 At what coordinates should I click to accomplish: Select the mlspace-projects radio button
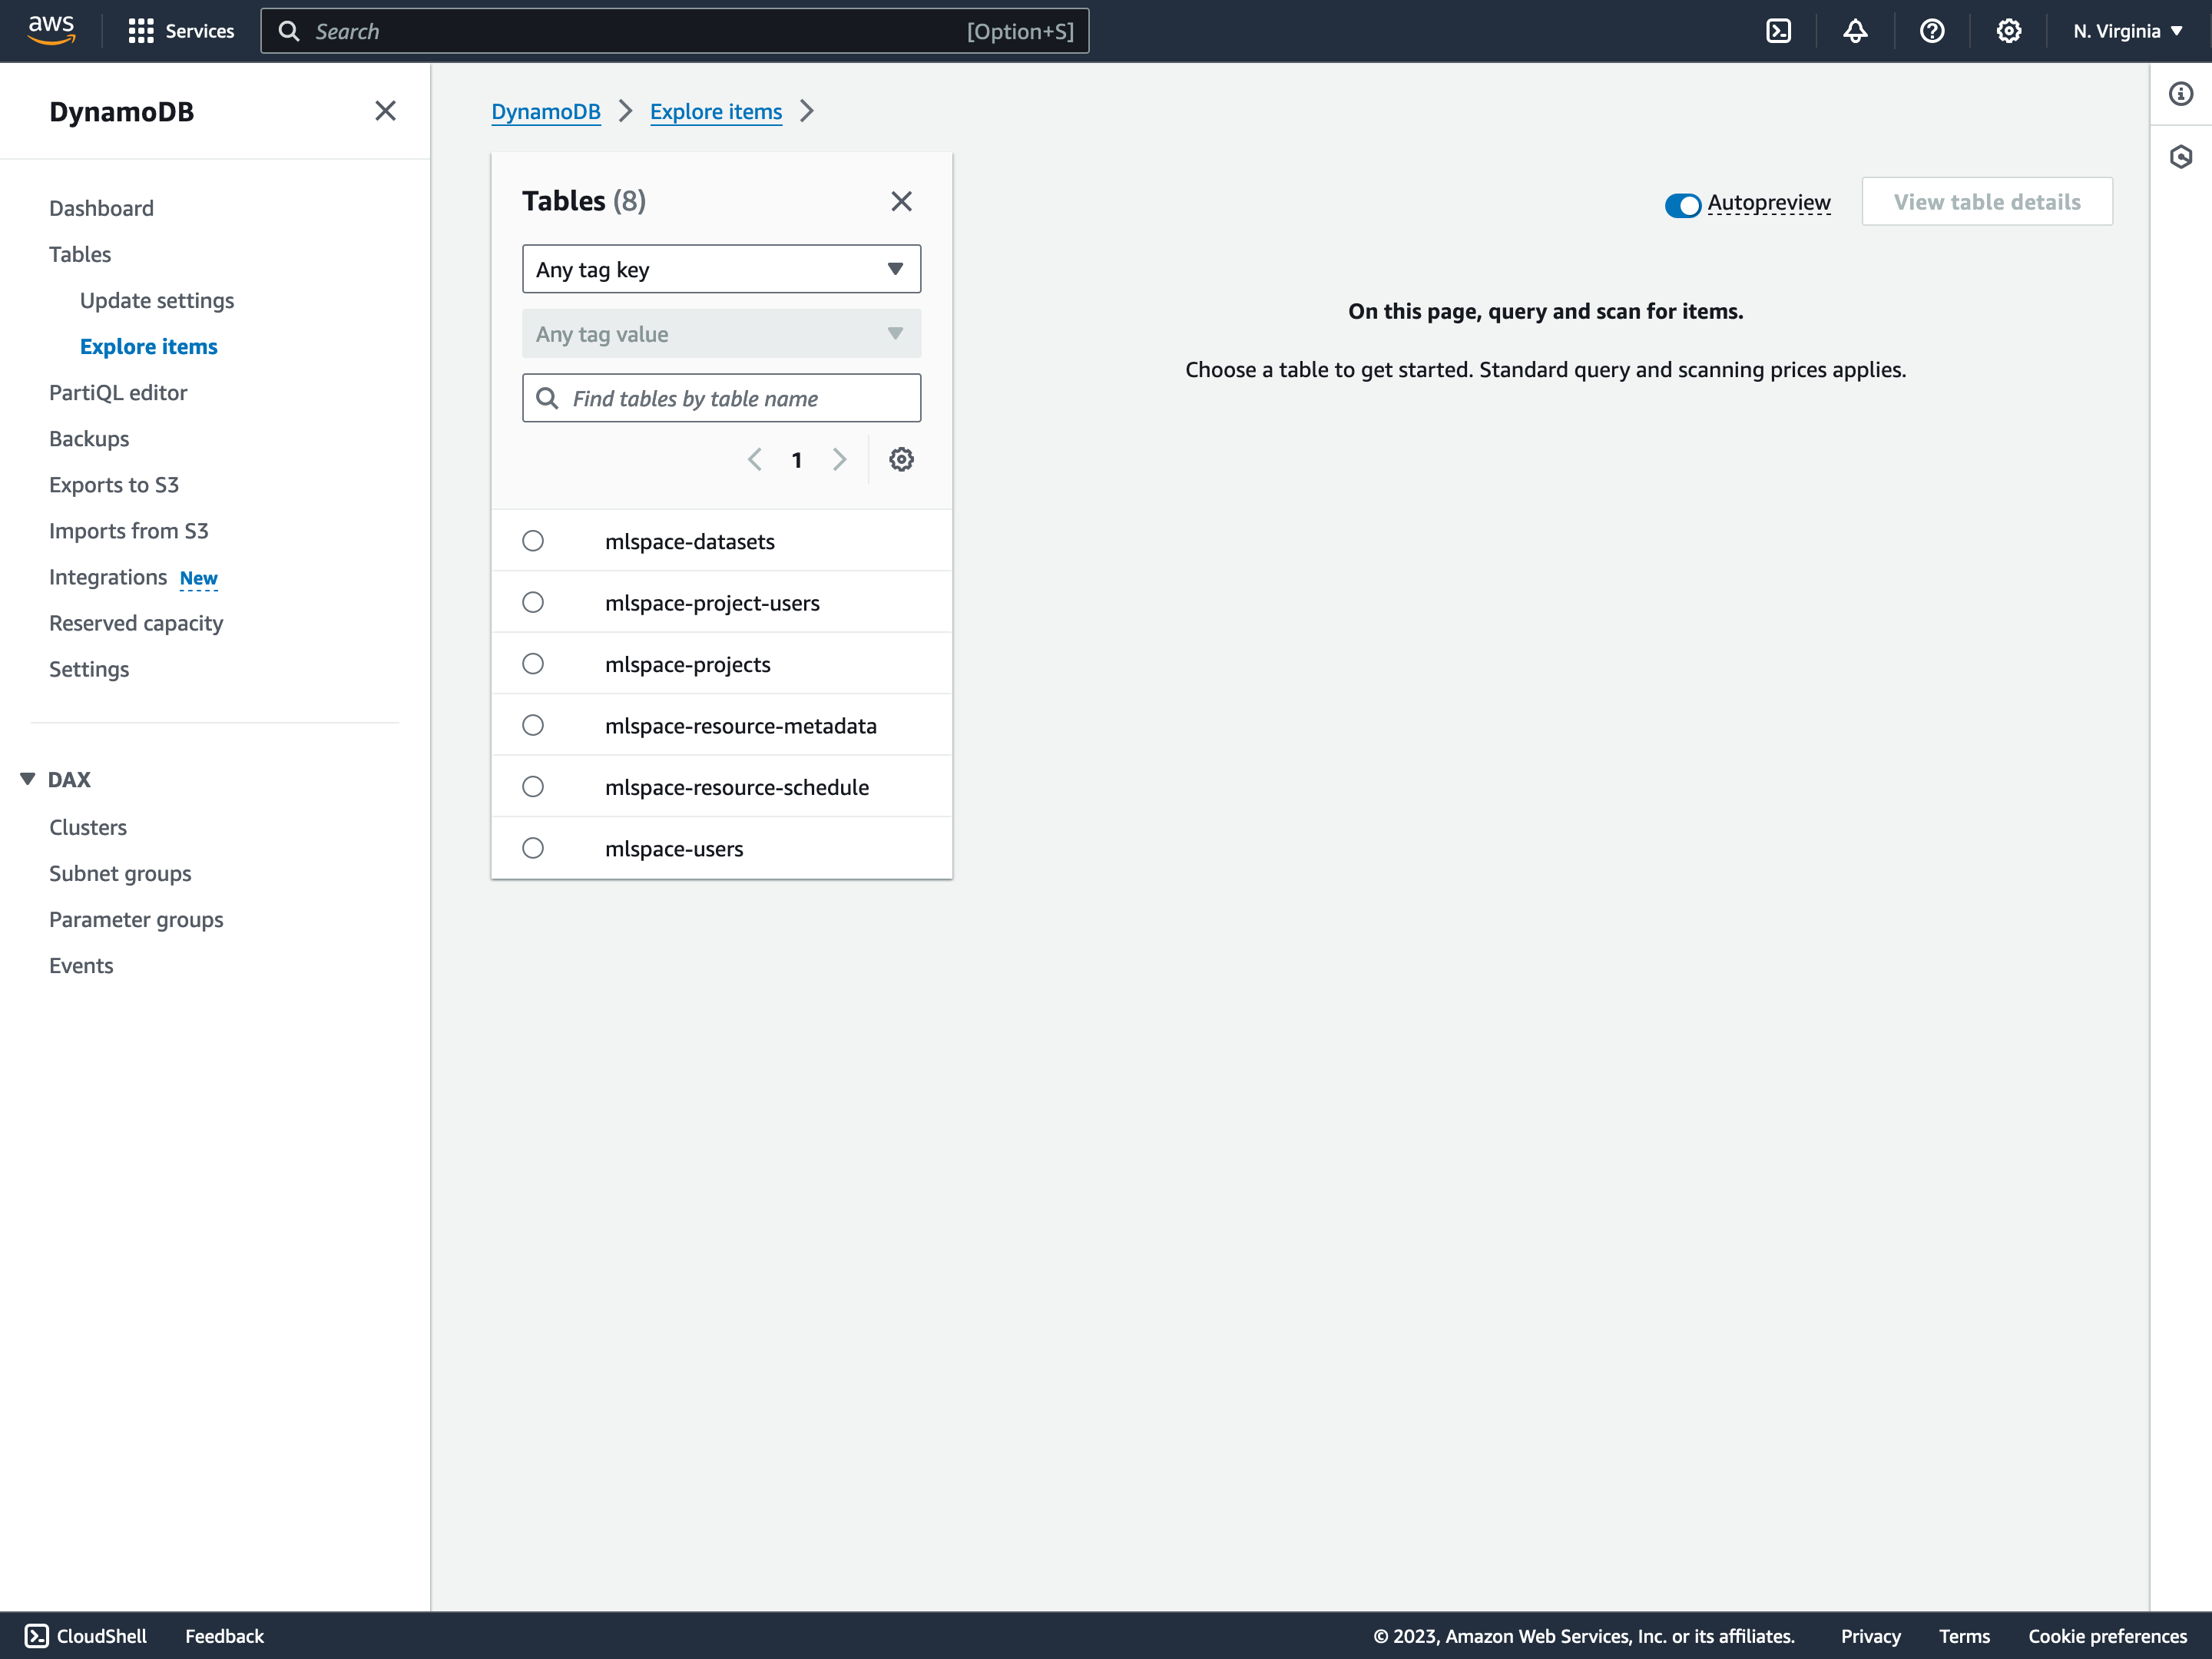[x=533, y=664]
